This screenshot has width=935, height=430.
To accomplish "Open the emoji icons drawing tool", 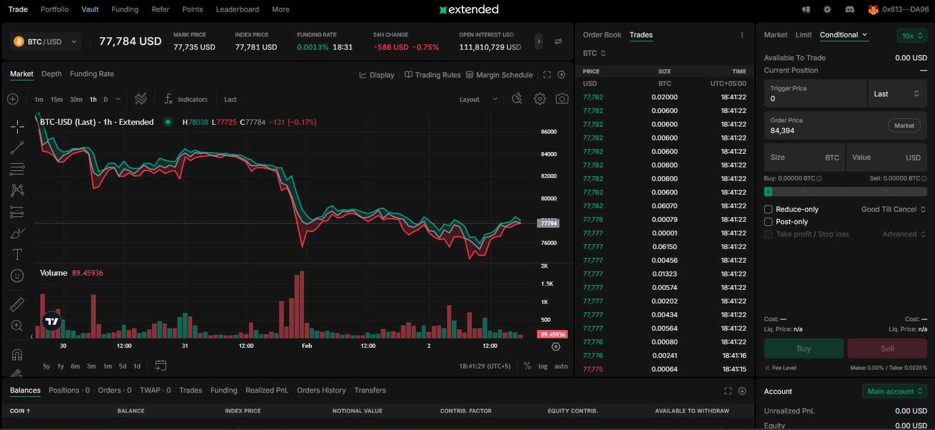I will 17,276.
